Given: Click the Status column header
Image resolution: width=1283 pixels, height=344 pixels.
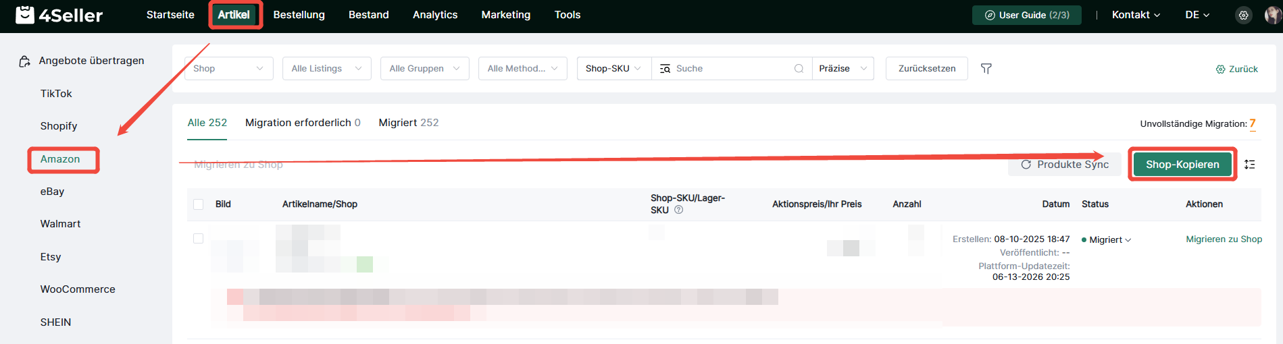Looking at the screenshot, I should pyautogui.click(x=1095, y=204).
